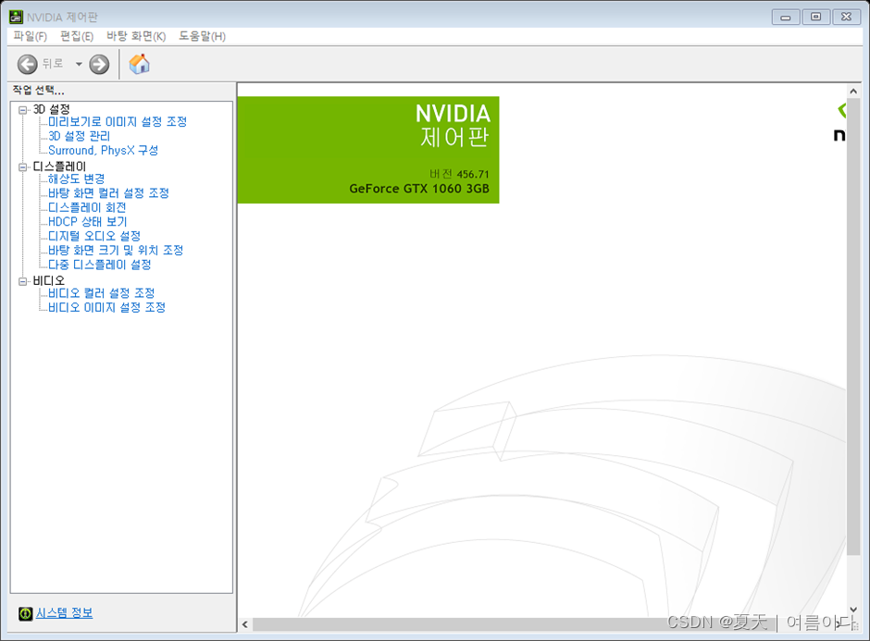The image size is (870, 641).
Task: Click the NVIDIA title bar app icon
Action: (x=16, y=17)
